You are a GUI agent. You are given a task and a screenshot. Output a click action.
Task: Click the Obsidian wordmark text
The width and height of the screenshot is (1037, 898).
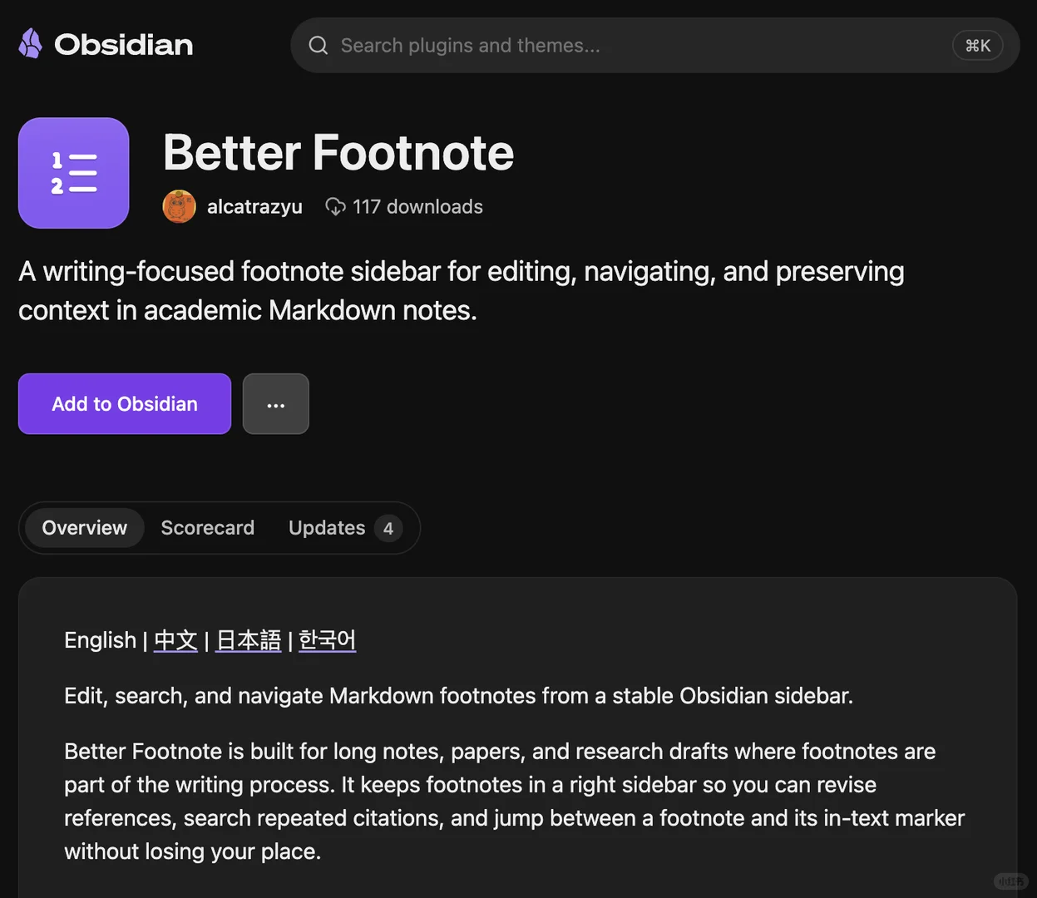point(124,45)
